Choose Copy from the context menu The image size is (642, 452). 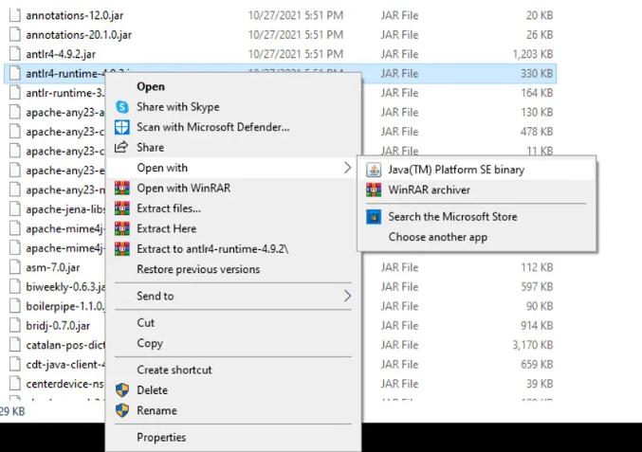coord(233,343)
